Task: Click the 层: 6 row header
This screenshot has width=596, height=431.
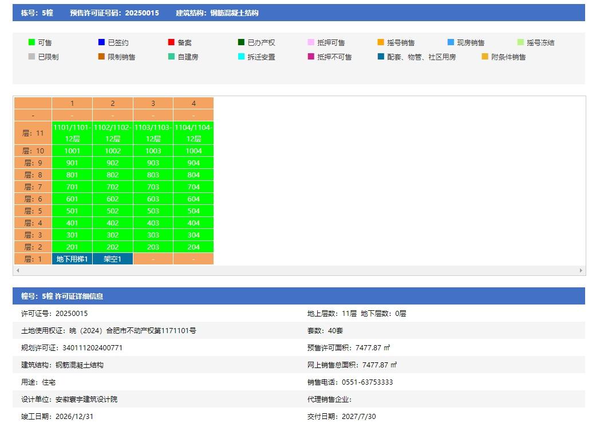Action: coord(33,199)
